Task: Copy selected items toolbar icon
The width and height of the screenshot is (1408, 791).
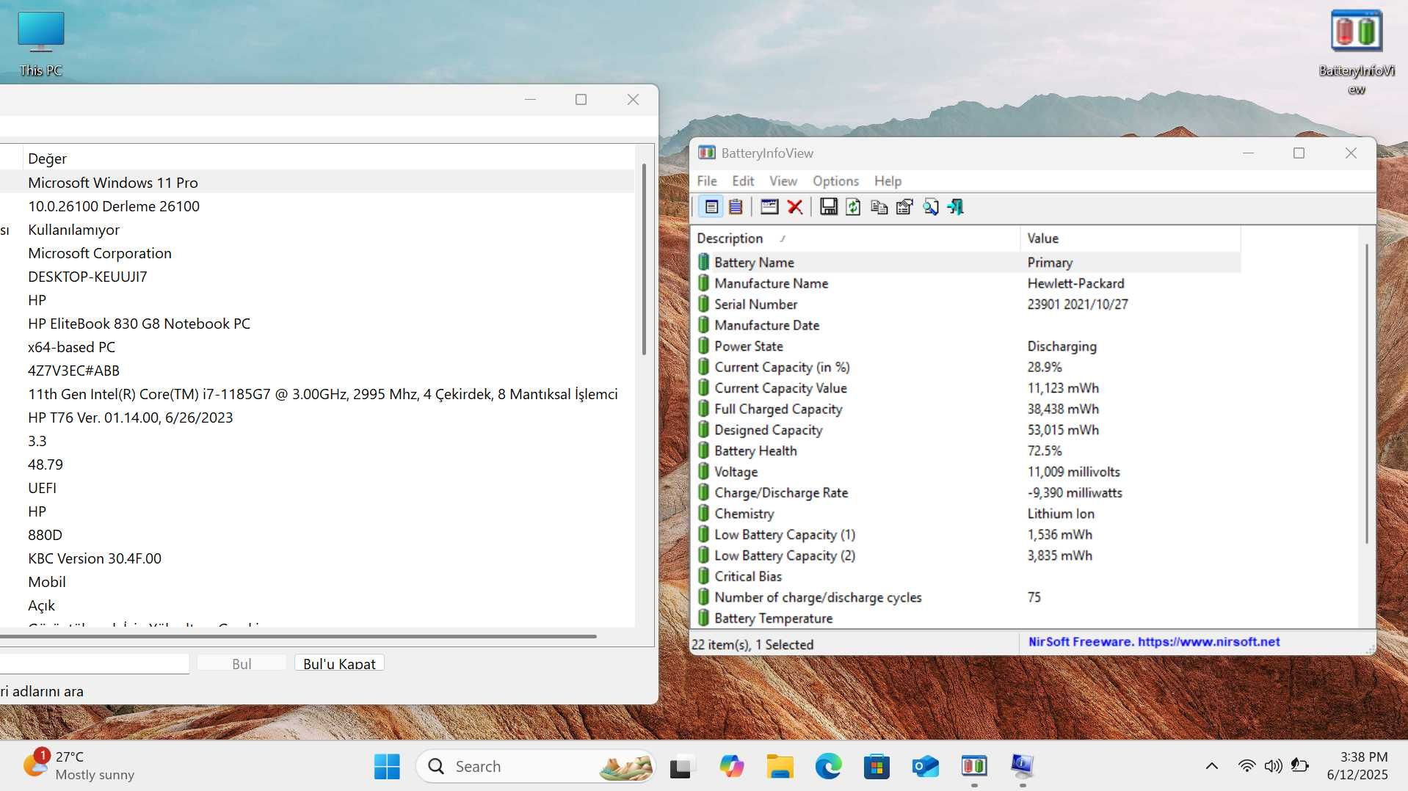Action: pos(879,207)
